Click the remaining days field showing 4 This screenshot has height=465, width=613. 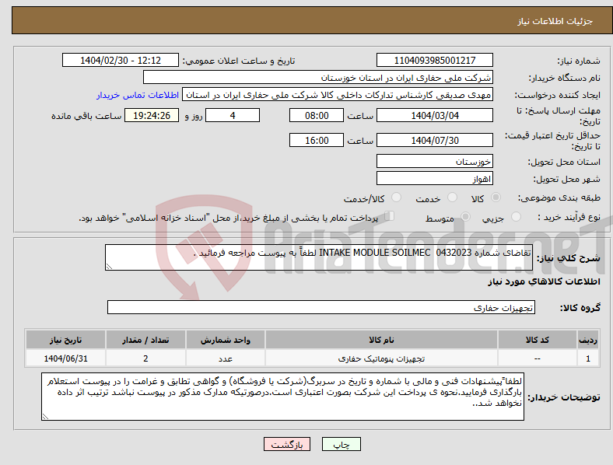tap(233, 115)
